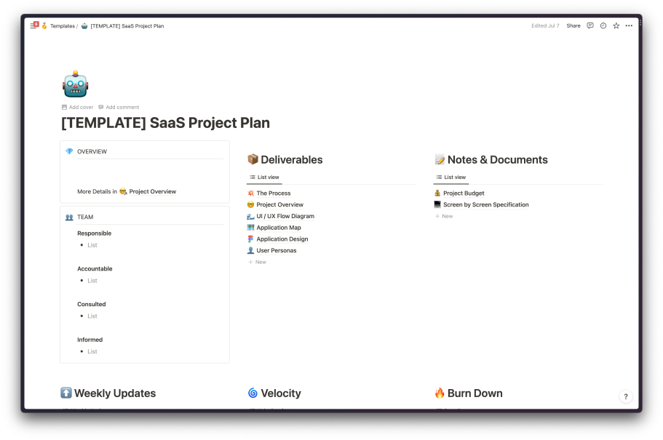Add New item under Notes & Documents
Image resolution: width=663 pixels, height=440 pixels.
point(444,216)
